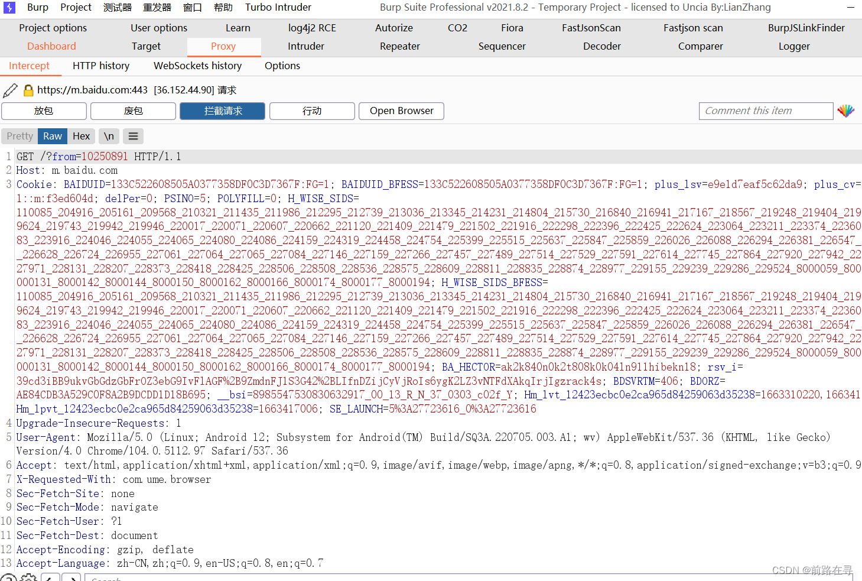This screenshot has width=862, height=581.
Task: Open the proxy Options sub-tab
Action: [282, 66]
